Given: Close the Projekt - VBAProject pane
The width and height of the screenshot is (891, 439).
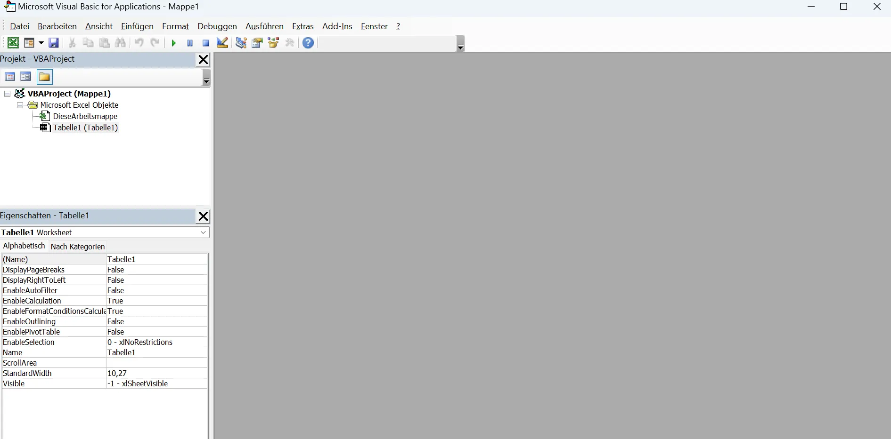Looking at the screenshot, I should tap(203, 59).
